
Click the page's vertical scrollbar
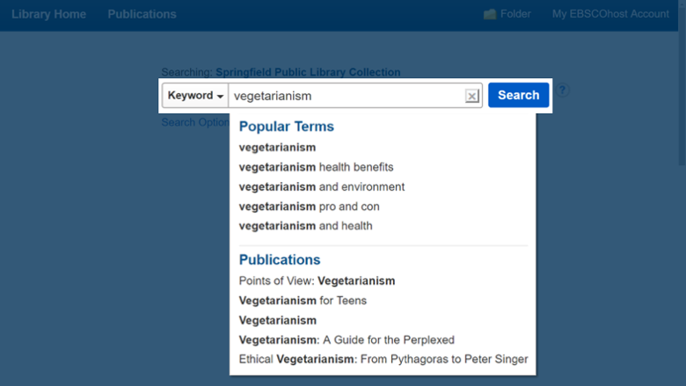pyautogui.click(x=682, y=83)
